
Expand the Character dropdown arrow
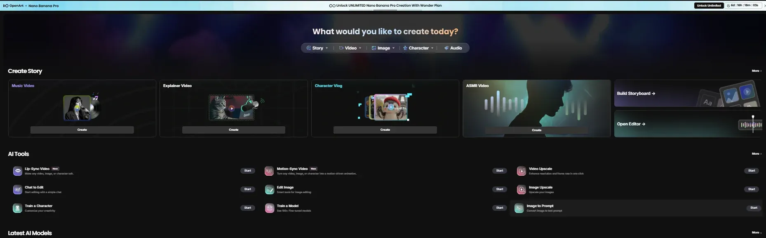tap(432, 48)
